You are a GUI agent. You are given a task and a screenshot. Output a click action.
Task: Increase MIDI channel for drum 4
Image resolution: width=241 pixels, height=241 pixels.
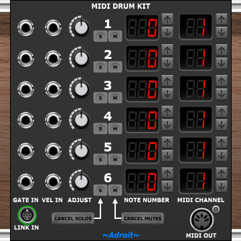coord(222,112)
